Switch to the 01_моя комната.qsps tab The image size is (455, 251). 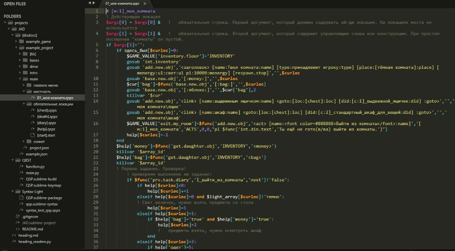[x=122, y=3]
